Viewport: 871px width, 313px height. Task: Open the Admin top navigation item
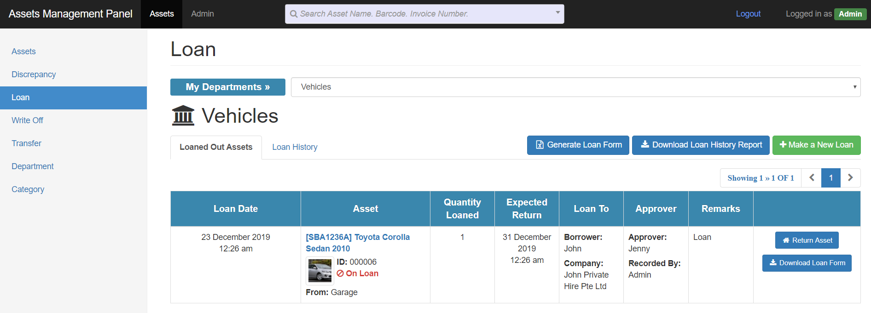203,14
